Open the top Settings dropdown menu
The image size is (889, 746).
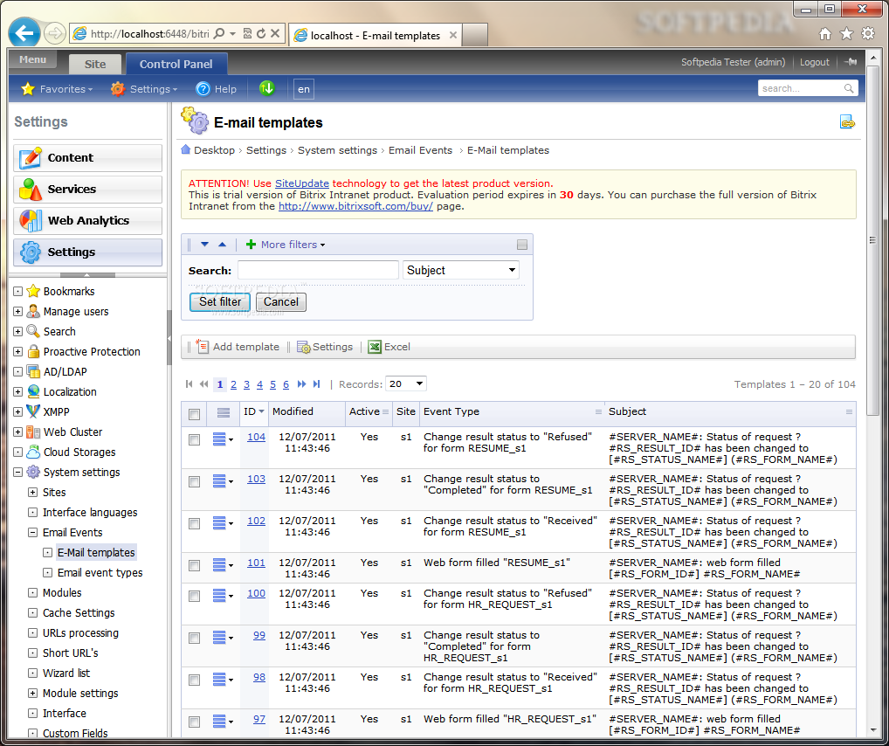(x=144, y=89)
